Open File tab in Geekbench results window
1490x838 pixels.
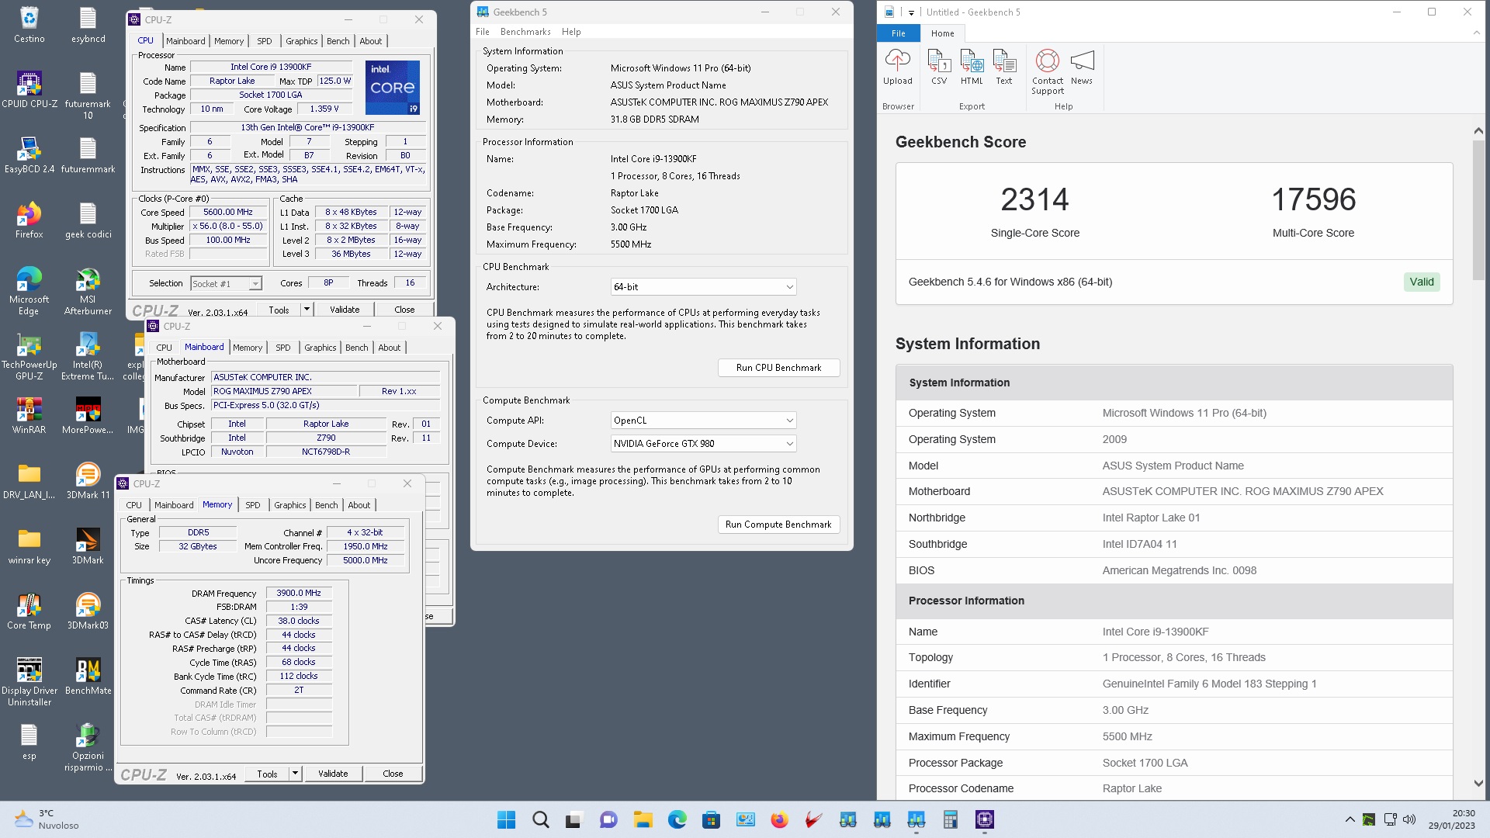pyautogui.click(x=899, y=33)
